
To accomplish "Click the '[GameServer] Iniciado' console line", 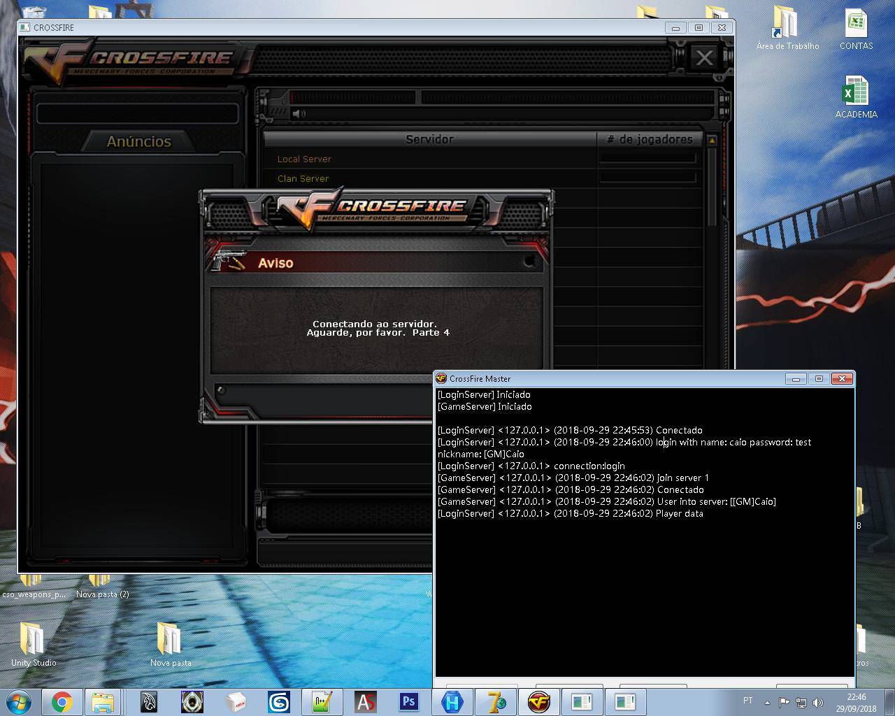I will tap(485, 406).
